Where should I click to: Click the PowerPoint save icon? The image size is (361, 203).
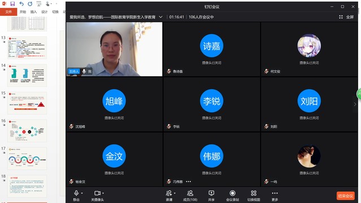12,4
